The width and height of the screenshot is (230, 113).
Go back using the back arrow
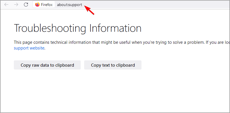coord(6,5)
